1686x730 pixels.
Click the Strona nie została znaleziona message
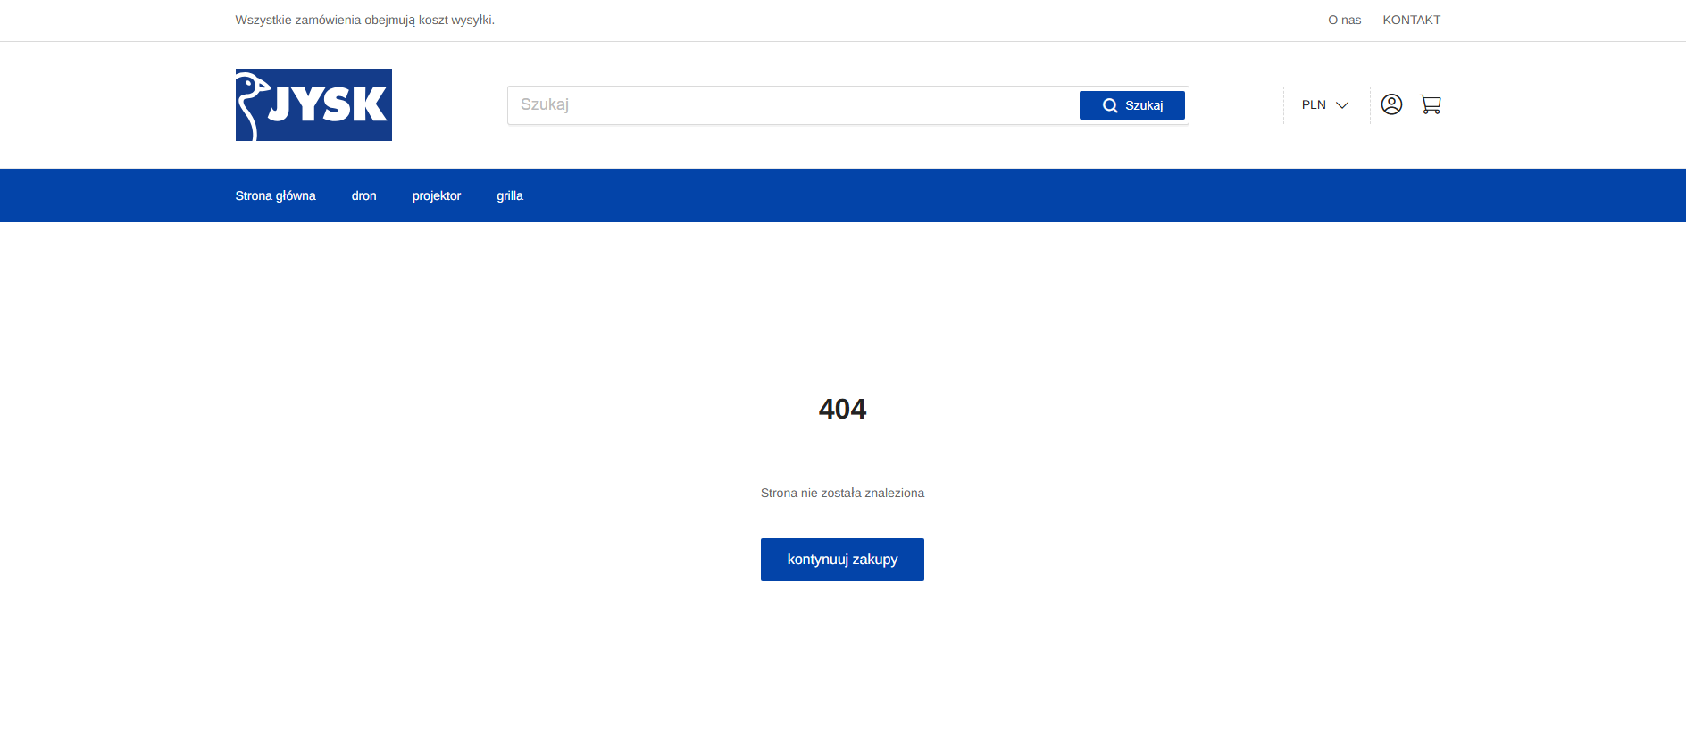pos(842,493)
